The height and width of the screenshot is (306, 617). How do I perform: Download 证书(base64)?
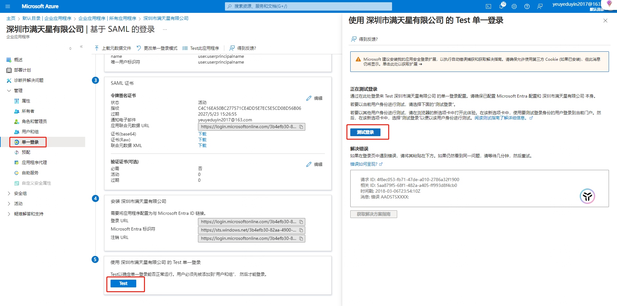point(202,134)
